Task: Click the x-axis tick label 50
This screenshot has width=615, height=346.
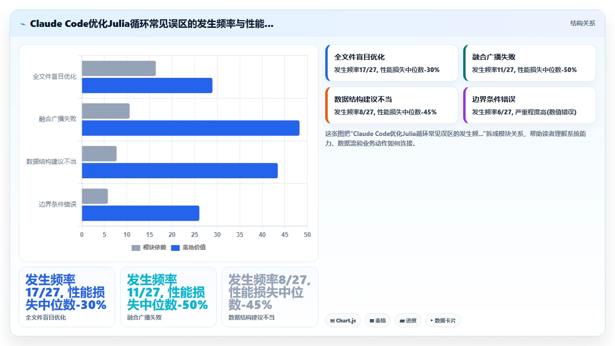Action: [x=307, y=235]
